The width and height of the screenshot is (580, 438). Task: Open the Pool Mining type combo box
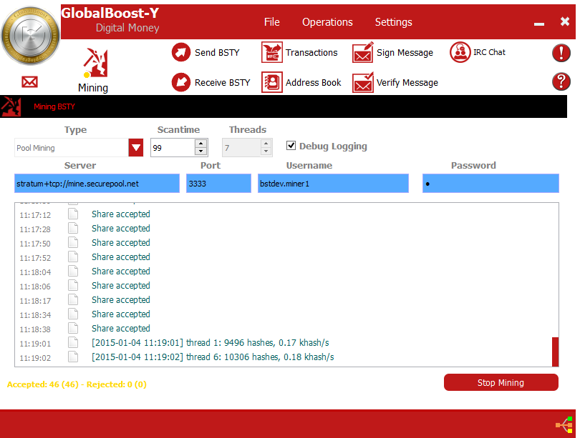coord(79,148)
